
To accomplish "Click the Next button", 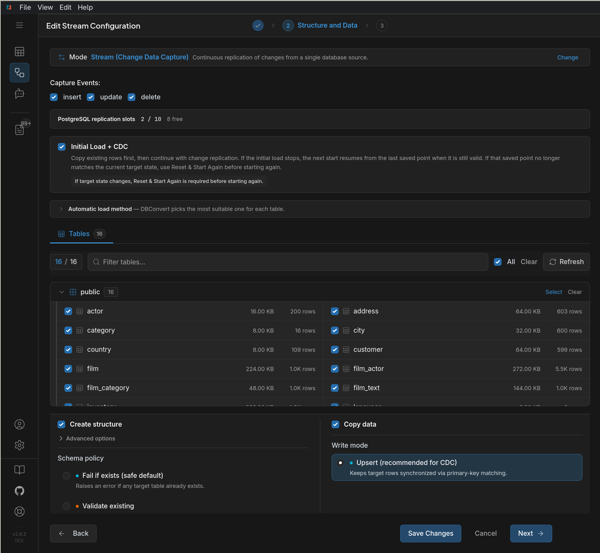I will pos(531,534).
